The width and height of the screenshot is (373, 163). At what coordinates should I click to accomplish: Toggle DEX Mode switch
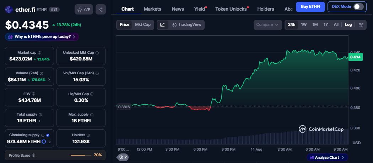point(358,7)
